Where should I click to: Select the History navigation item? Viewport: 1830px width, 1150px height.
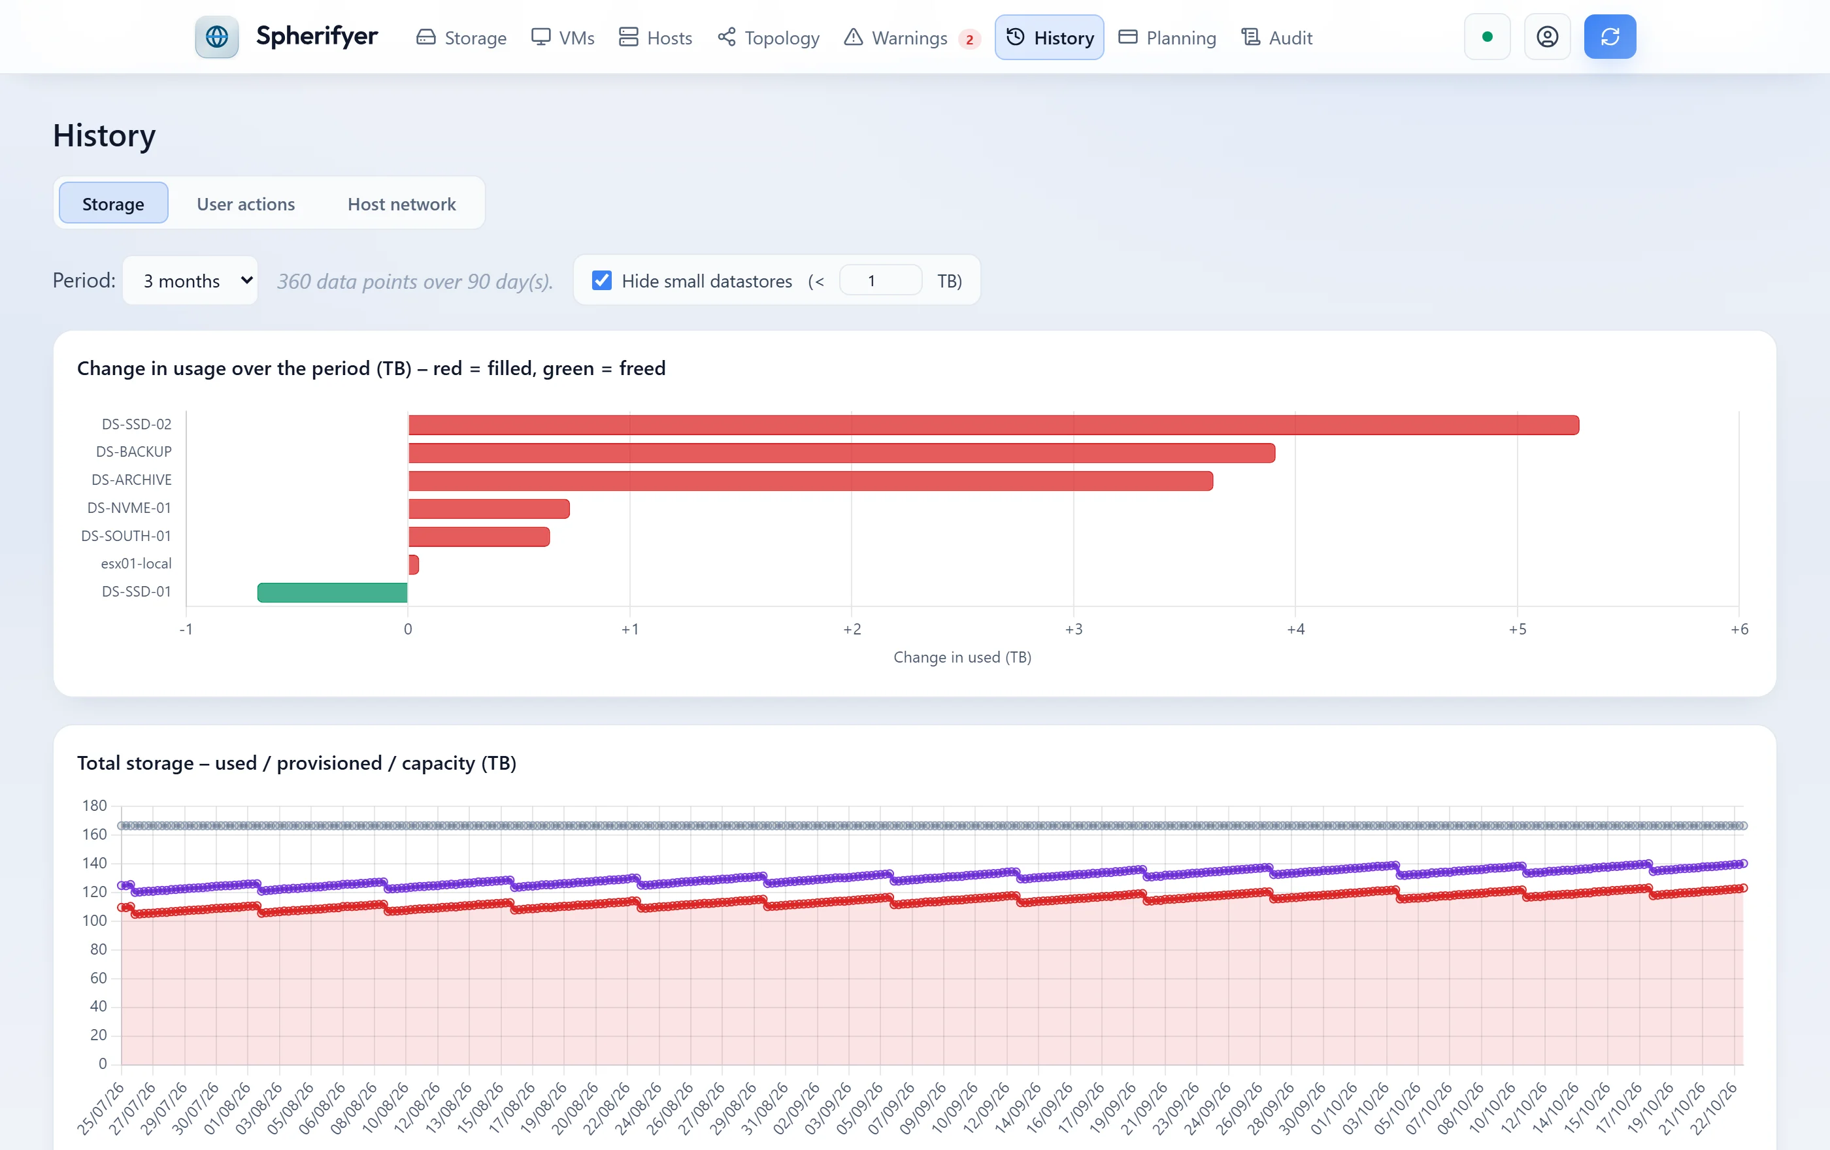pos(1050,37)
